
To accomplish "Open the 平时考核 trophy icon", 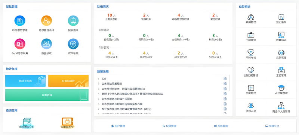I will point(251,52).
